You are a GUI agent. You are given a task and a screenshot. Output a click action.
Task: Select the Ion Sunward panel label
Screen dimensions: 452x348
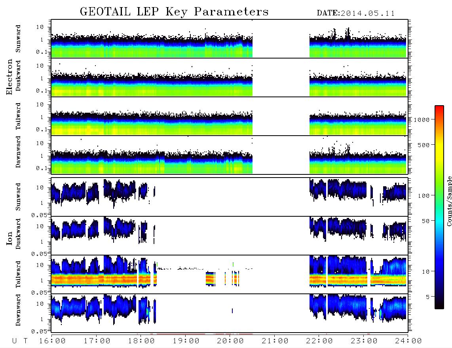18,197
